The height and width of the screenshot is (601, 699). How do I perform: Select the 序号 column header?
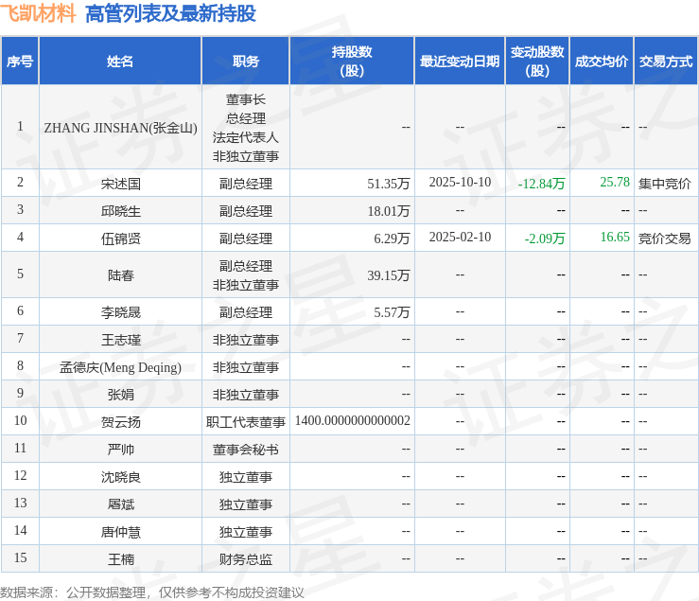[x=20, y=62]
